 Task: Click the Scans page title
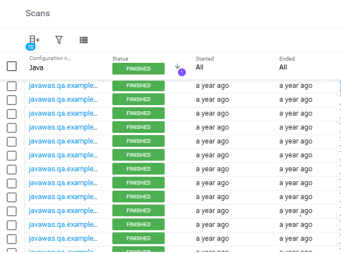point(38,13)
